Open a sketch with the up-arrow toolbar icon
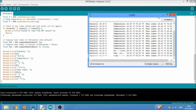 [x=14, y=9]
